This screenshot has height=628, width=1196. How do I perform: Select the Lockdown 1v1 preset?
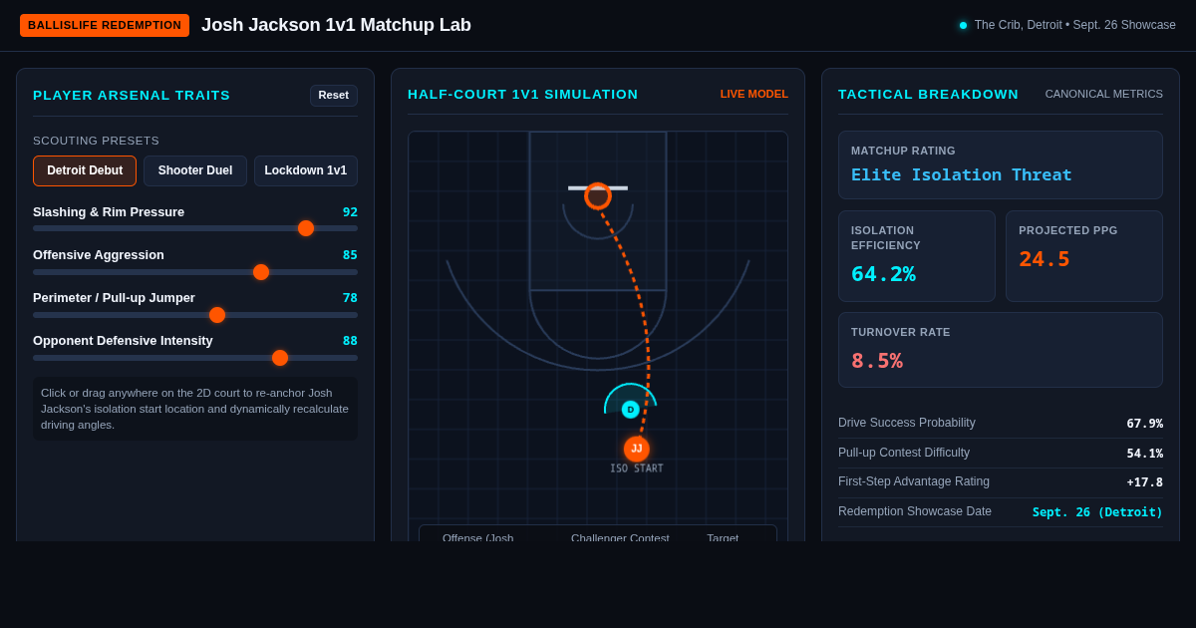[306, 170]
